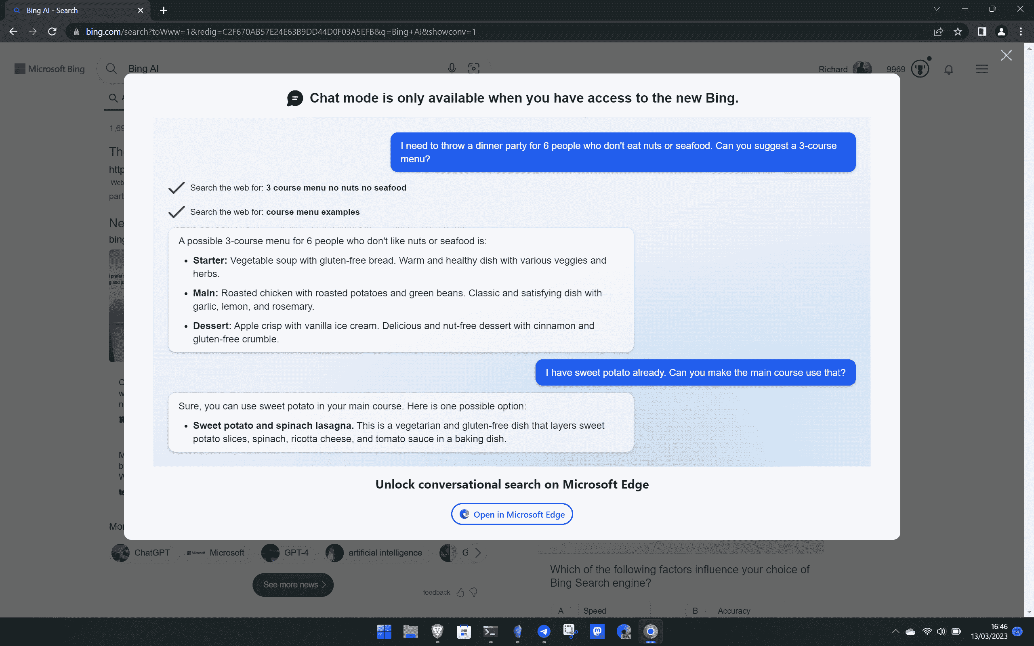The height and width of the screenshot is (646, 1034).
Task: Click the Starter vegetable soup bullet
Action: click(399, 267)
